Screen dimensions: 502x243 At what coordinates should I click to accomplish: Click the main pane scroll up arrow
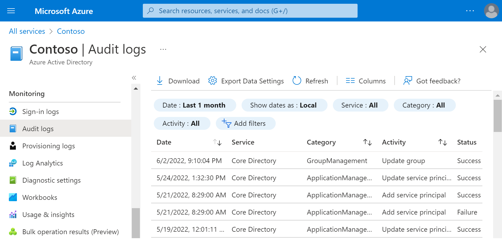point(498,95)
